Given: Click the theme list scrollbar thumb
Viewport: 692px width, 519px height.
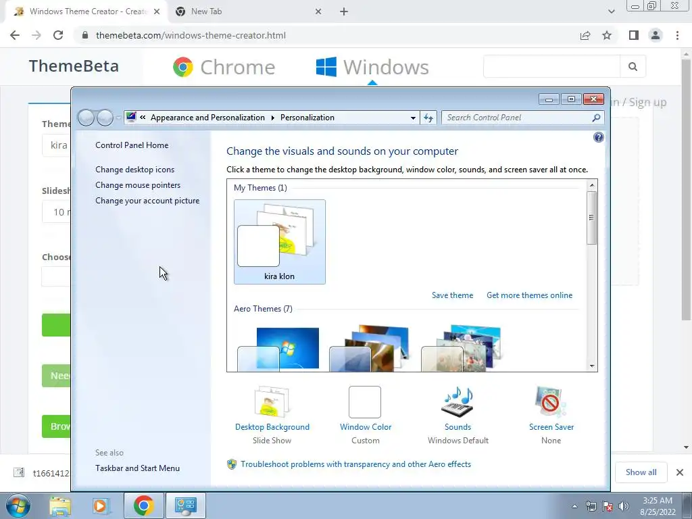Looking at the screenshot, I should (x=592, y=218).
